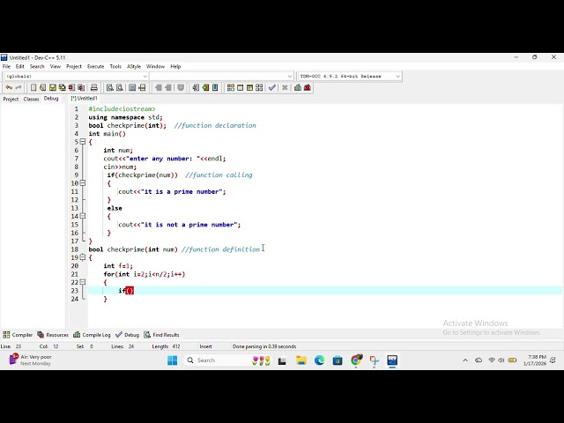Image resolution: width=564 pixels, height=423 pixels.
Task: Switch to the Project side tab
Action: (11, 99)
